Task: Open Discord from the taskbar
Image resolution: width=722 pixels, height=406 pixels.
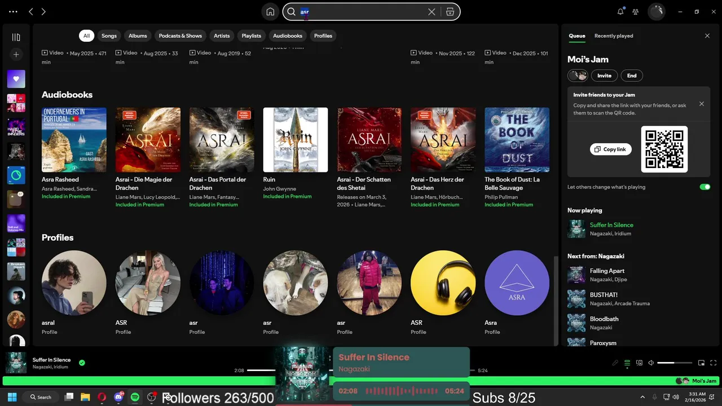Action: [x=118, y=397]
